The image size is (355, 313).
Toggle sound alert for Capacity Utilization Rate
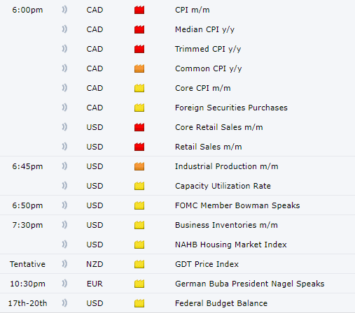coord(64,186)
